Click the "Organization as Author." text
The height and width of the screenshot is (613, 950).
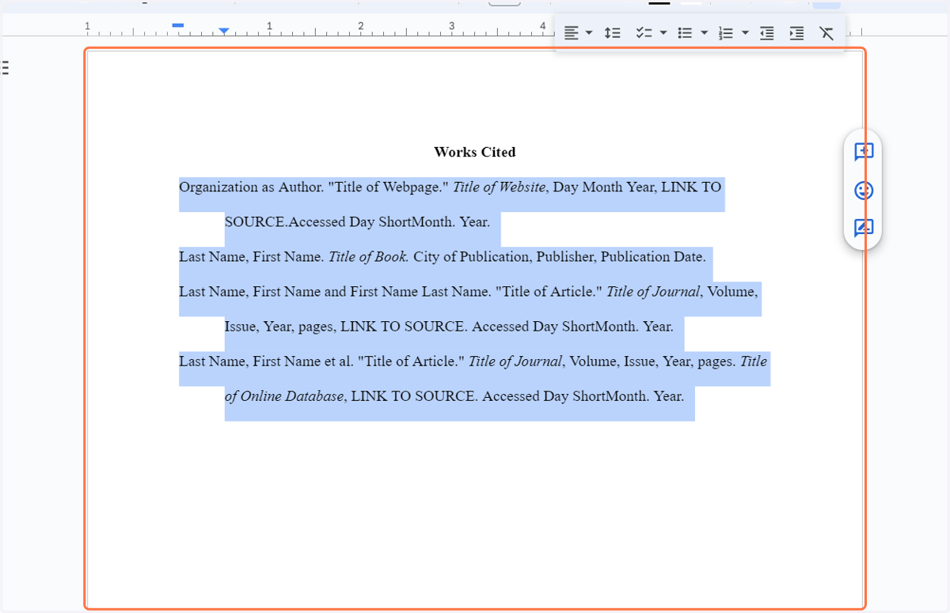(x=250, y=187)
